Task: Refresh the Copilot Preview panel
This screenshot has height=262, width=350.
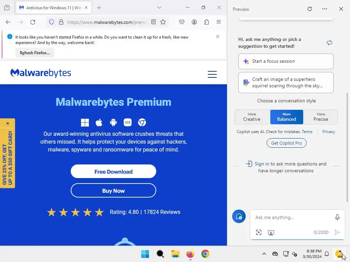Action: (310, 9)
